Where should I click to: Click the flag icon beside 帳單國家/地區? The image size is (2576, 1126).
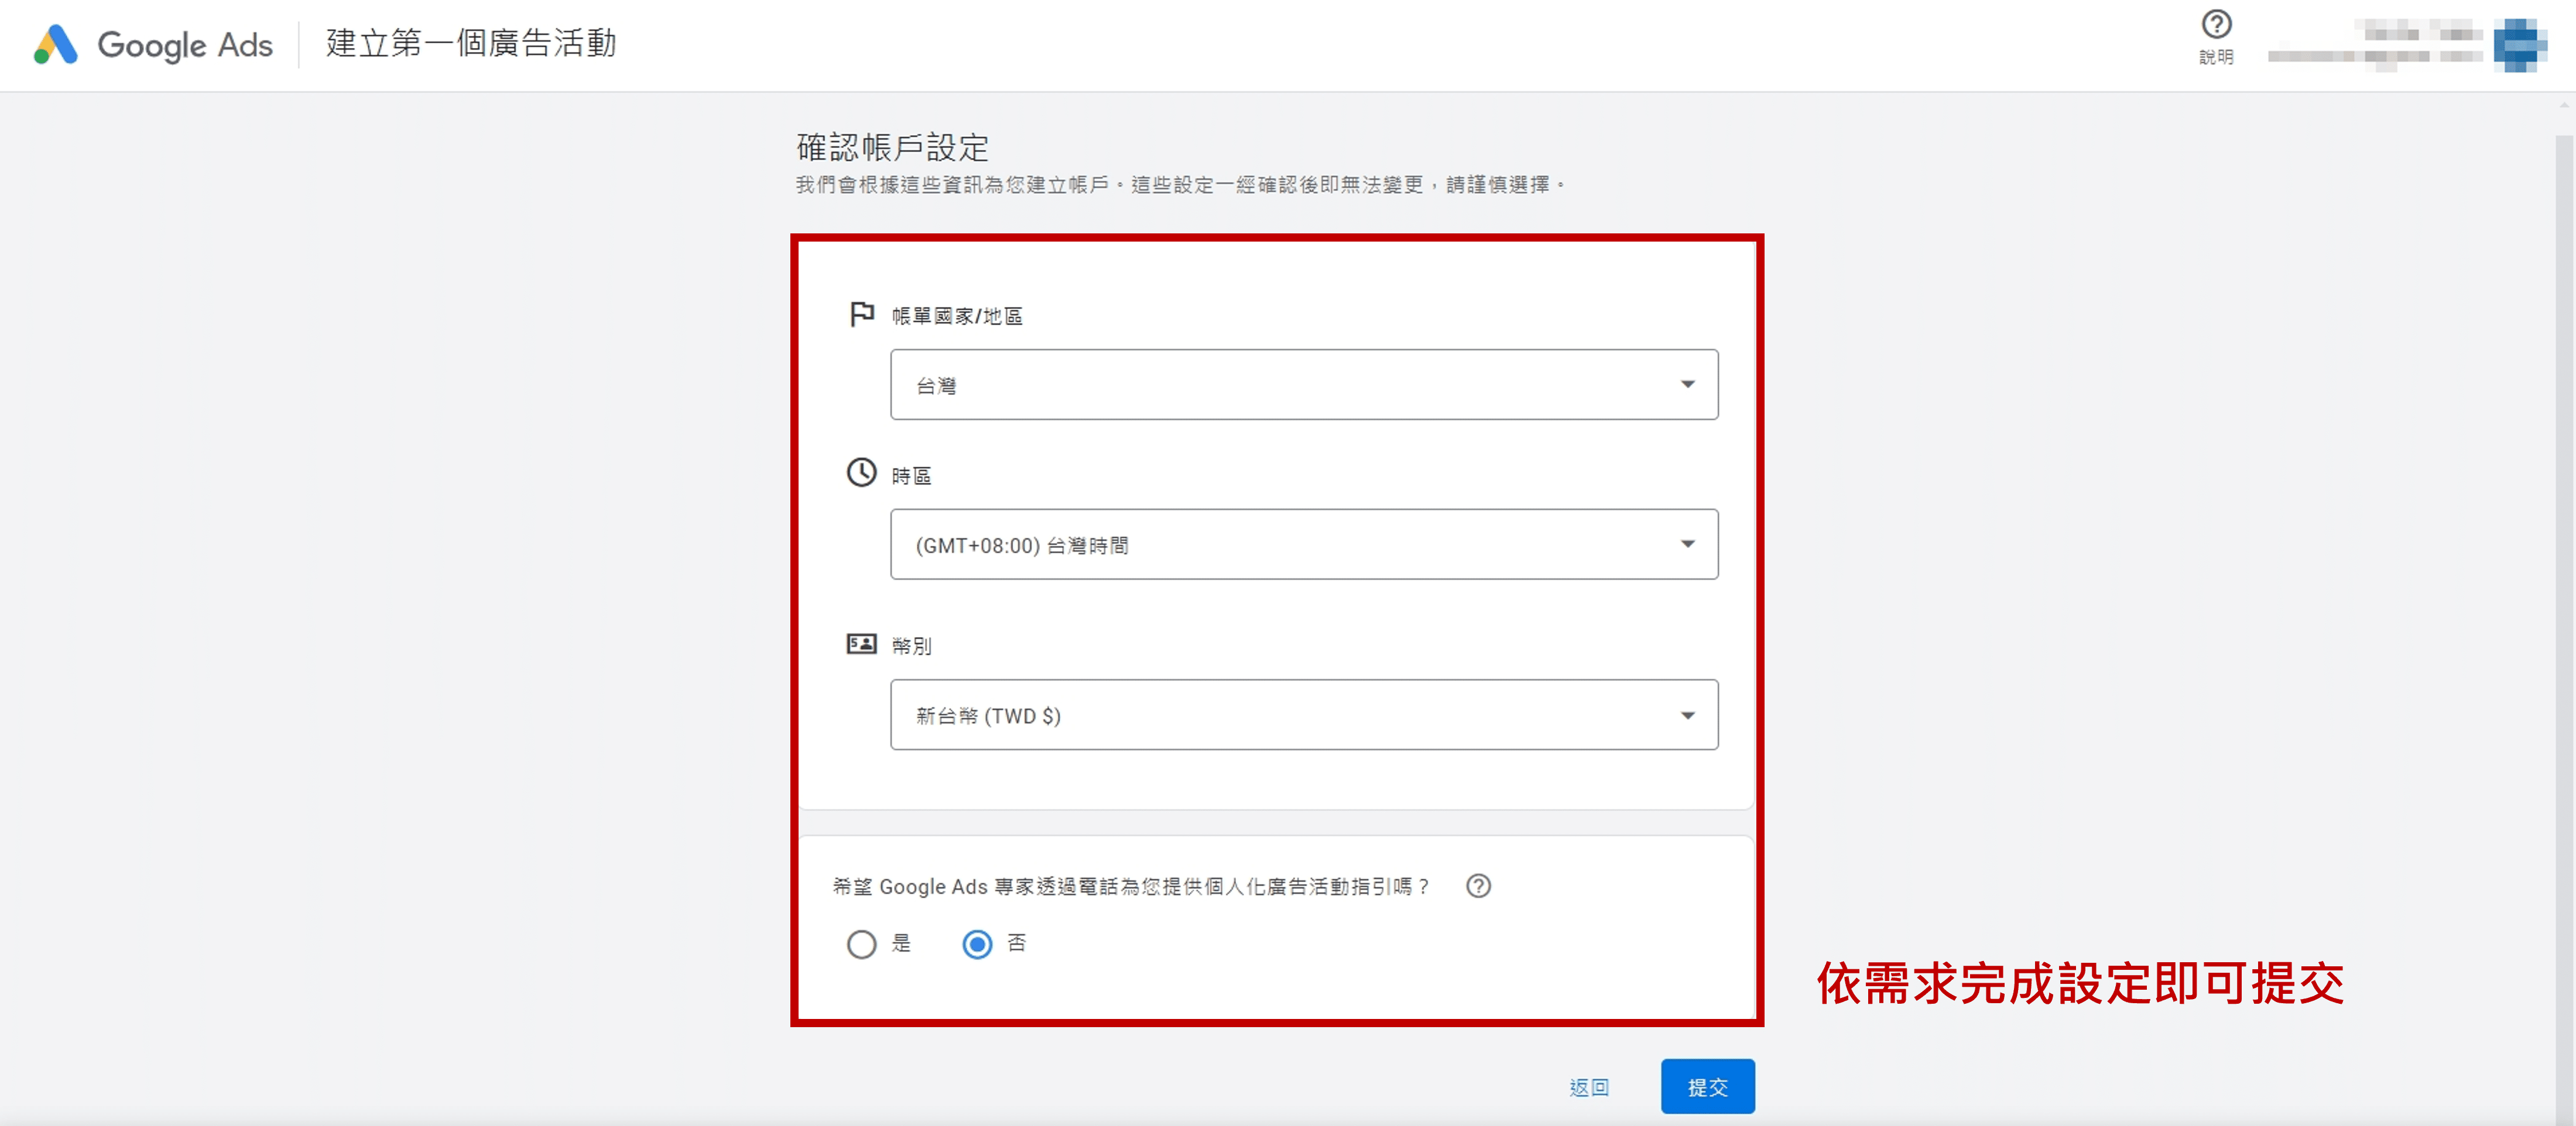pos(861,315)
